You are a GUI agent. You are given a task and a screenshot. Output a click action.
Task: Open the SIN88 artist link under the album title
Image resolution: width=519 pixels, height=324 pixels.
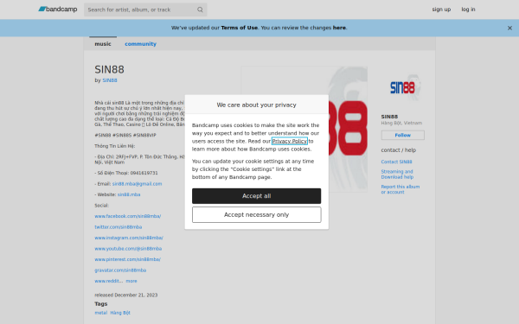(x=110, y=80)
